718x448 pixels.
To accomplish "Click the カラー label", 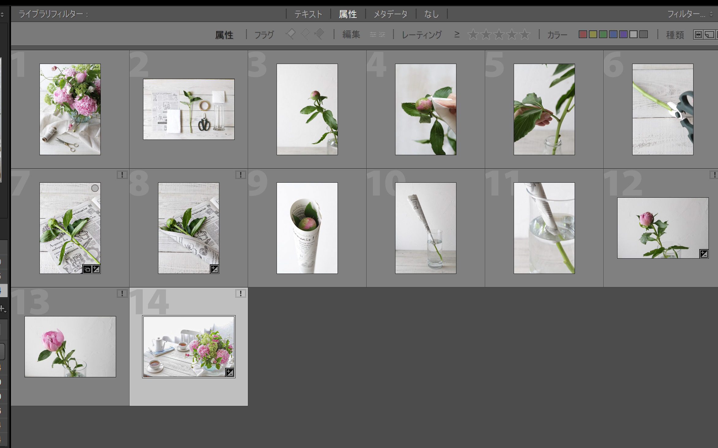I will click(557, 35).
